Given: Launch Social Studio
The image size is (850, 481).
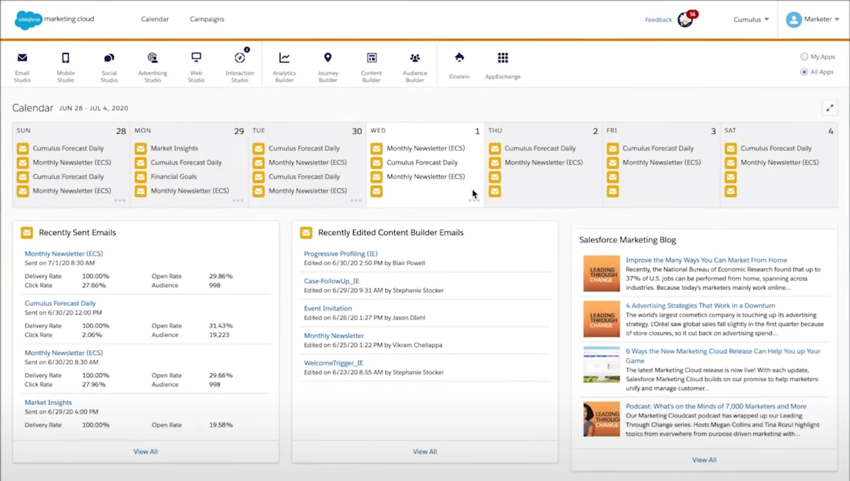Looking at the screenshot, I should tap(109, 65).
